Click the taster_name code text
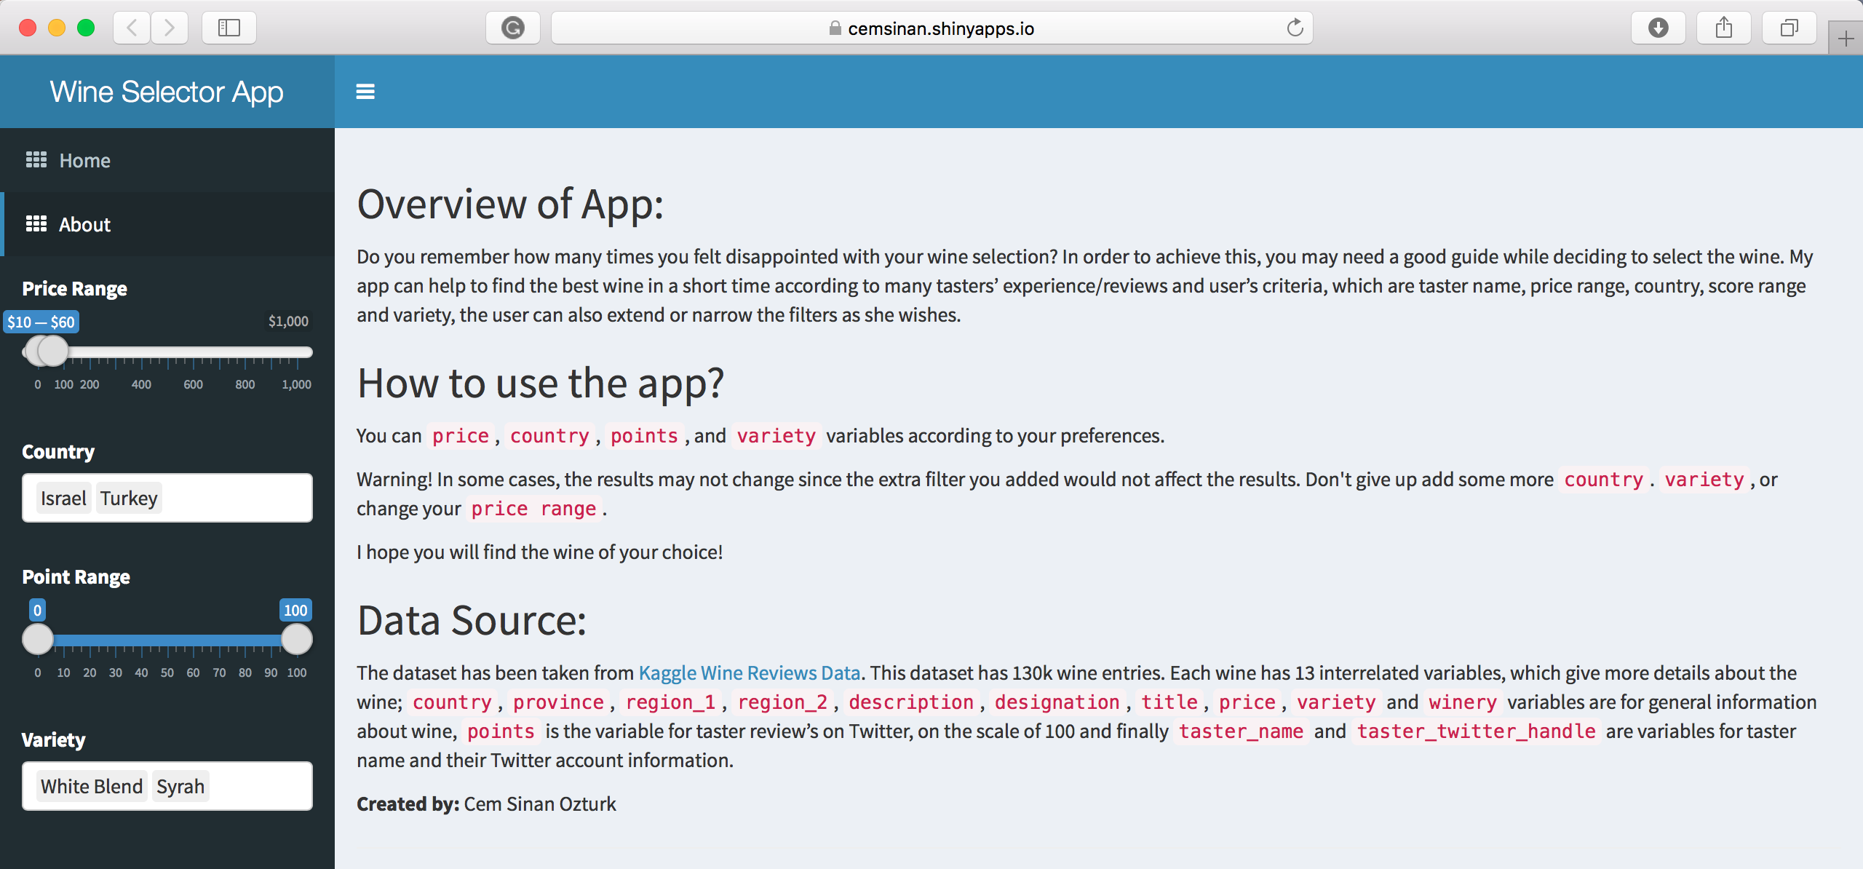Image resolution: width=1863 pixels, height=869 pixels. point(1241,731)
